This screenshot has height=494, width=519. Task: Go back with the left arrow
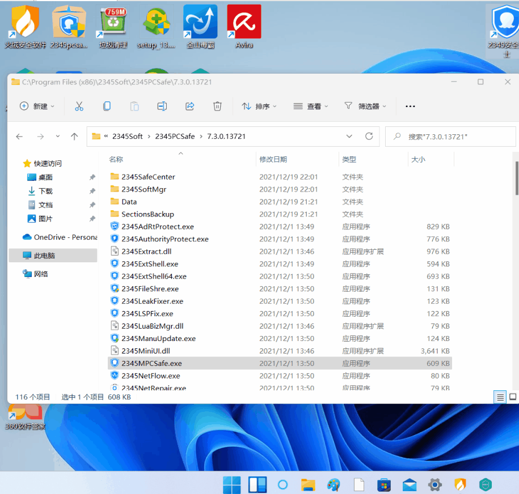pos(19,136)
